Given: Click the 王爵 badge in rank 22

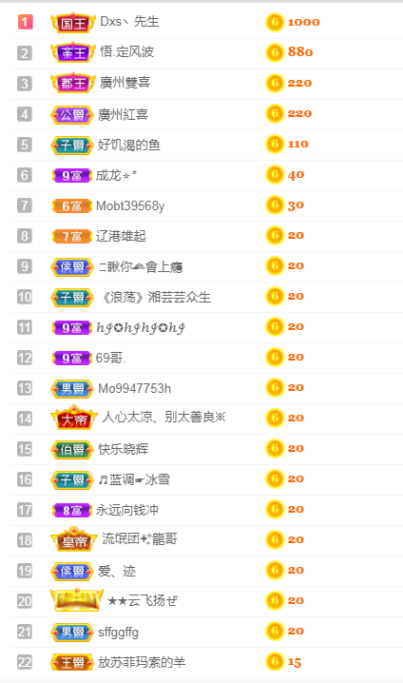Looking at the screenshot, I should (x=72, y=662).
